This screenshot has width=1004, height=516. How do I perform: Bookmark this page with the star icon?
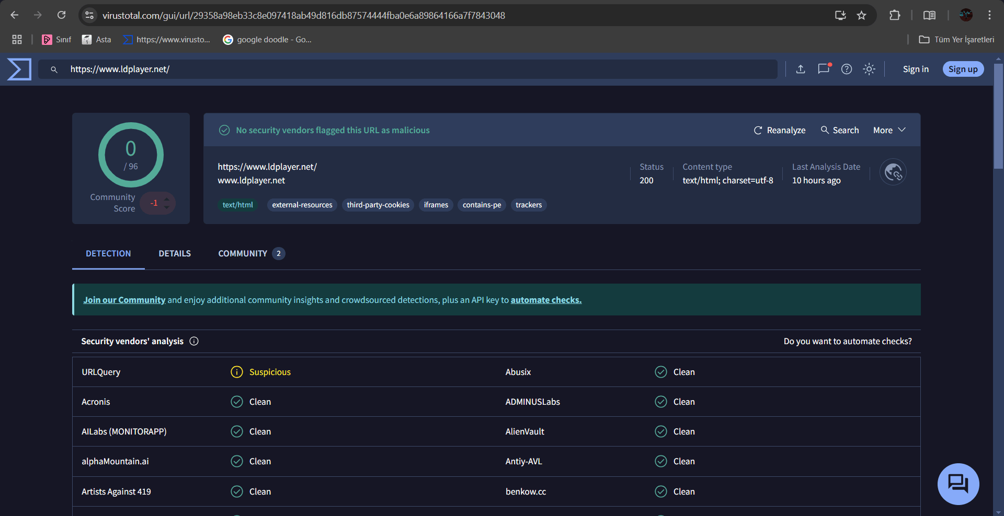click(862, 15)
